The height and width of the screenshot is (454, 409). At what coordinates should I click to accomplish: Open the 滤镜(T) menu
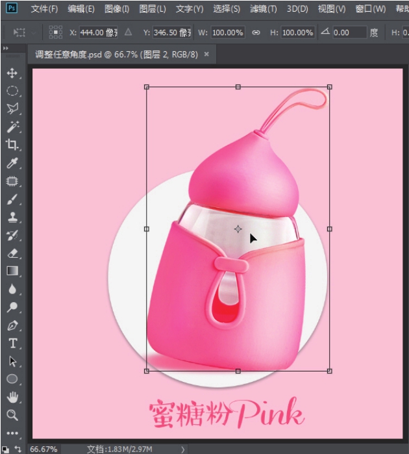(263, 9)
